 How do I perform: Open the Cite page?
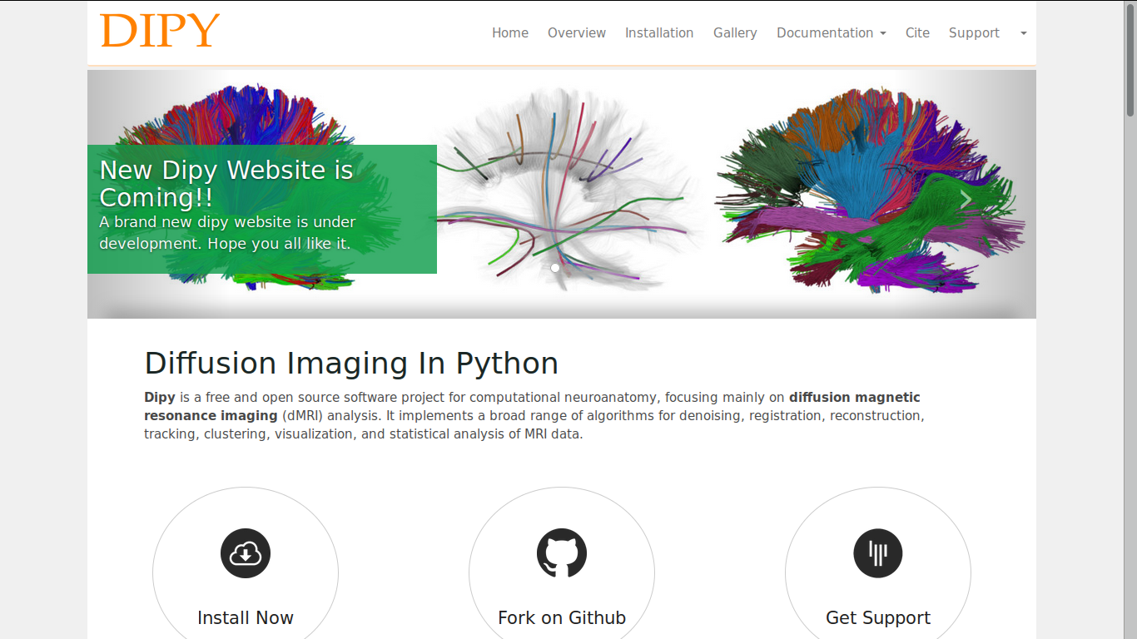pyautogui.click(x=917, y=33)
